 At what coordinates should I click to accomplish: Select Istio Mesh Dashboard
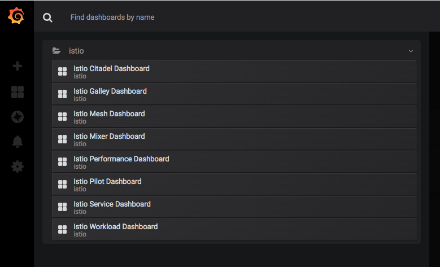pos(109,114)
